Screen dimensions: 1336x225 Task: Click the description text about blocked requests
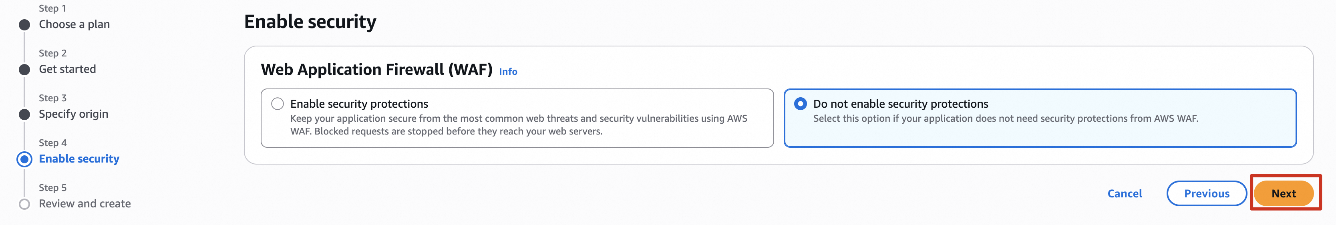[446, 132]
